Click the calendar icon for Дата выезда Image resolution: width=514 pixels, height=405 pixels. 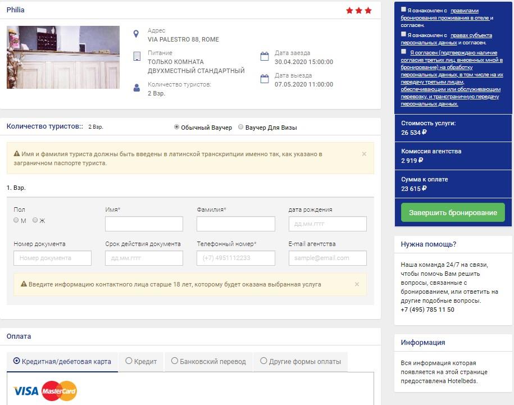point(264,79)
